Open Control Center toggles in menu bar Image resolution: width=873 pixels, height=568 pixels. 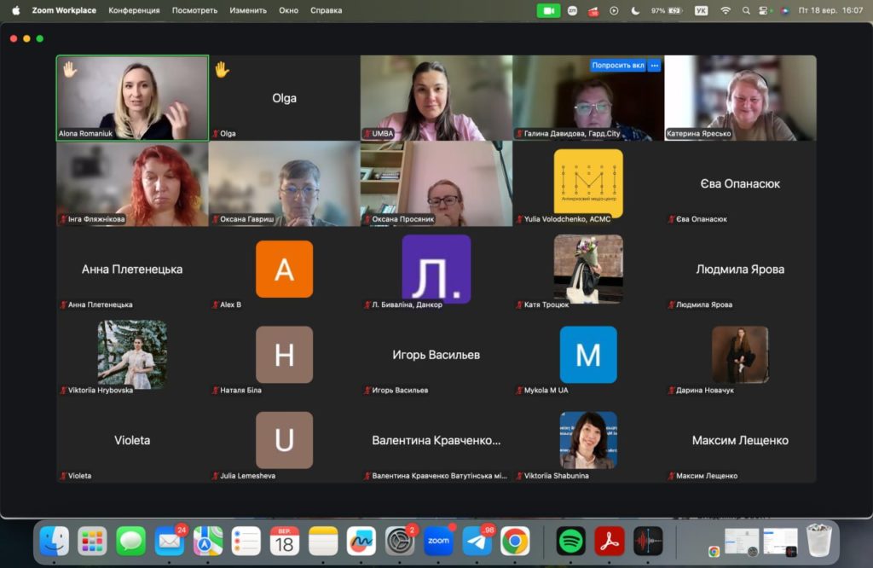pos(765,10)
